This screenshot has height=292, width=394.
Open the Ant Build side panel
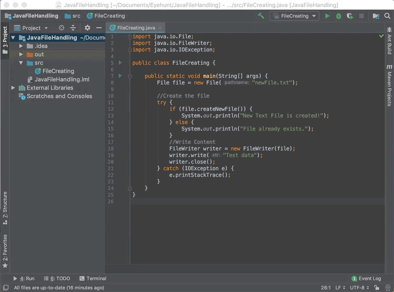(x=389, y=41)
